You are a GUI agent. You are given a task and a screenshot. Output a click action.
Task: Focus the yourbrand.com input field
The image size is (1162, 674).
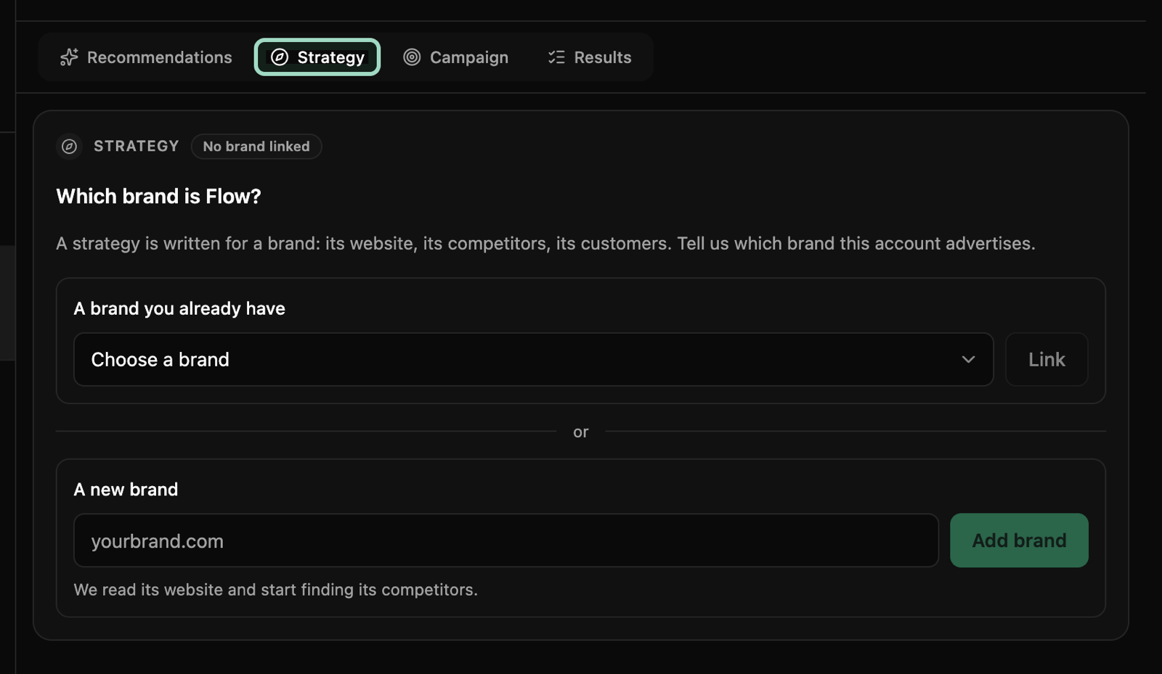[x=506, y=541]
